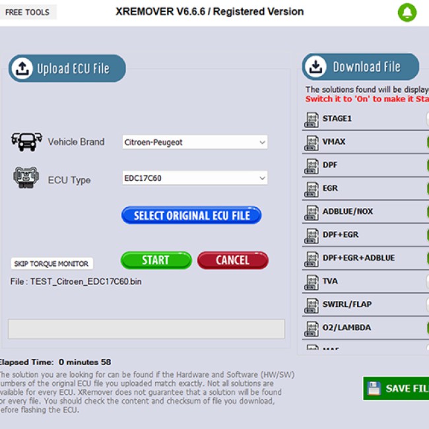This screenshot has width=429, height=429.
Task: Open the FREE TOOLS menu
Action: (28, 12)
